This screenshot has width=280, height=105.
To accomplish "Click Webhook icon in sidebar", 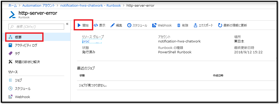I will pyautogui.click(x=10, y=97).
